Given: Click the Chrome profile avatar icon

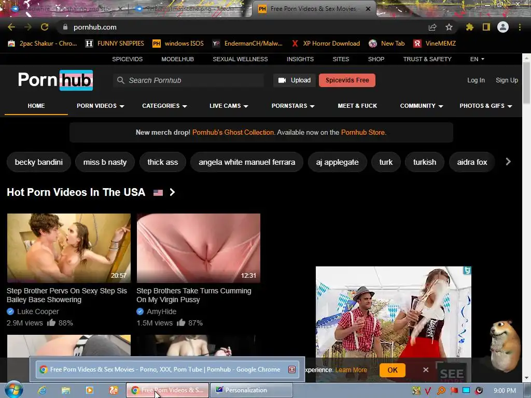Looking at the screenshot, I should click(503, 27).
